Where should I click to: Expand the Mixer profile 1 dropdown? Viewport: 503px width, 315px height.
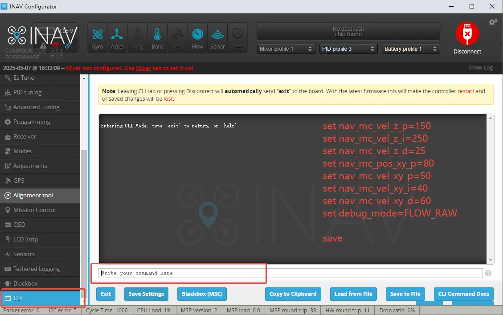click(x=286, y=49)
